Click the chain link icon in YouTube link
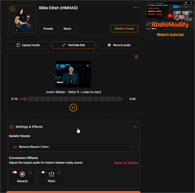The width and height of the screenshot is (195, 193). [64, 45]
